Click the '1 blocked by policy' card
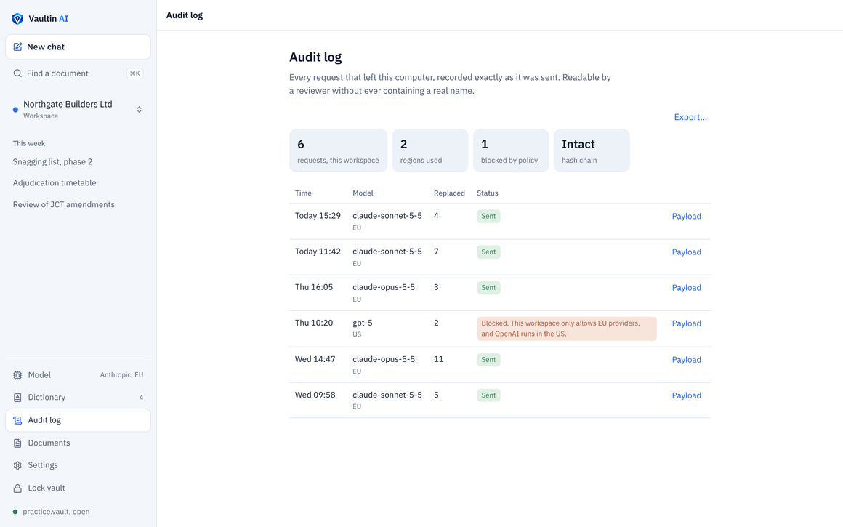The width and height of the screenshot is (843, 527). click(511, 150)
